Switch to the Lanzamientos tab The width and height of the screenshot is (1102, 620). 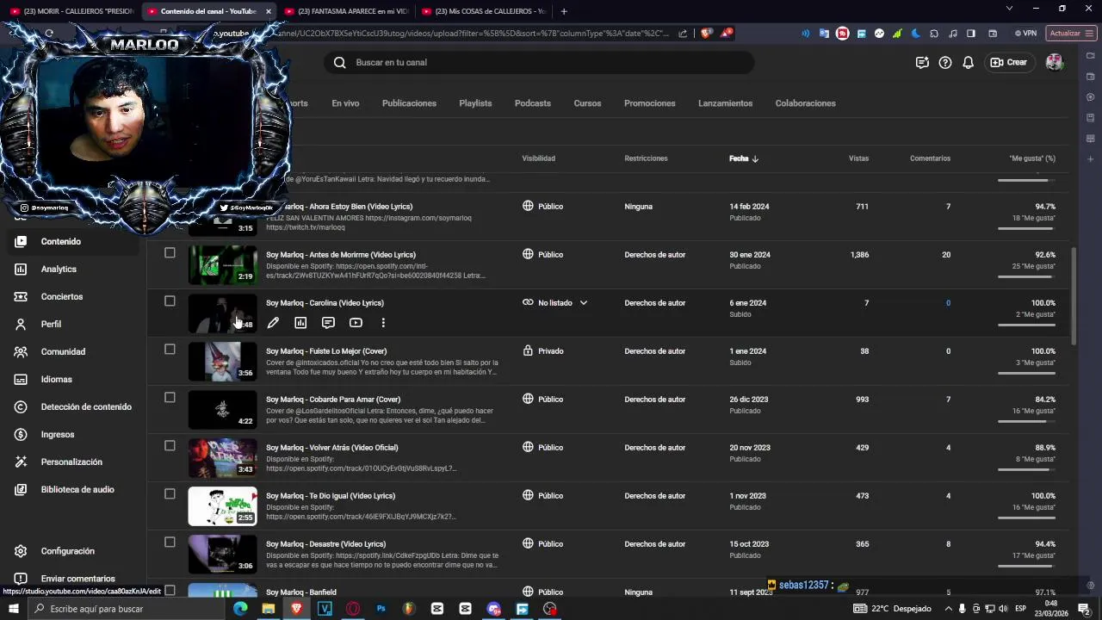point(725,103)
